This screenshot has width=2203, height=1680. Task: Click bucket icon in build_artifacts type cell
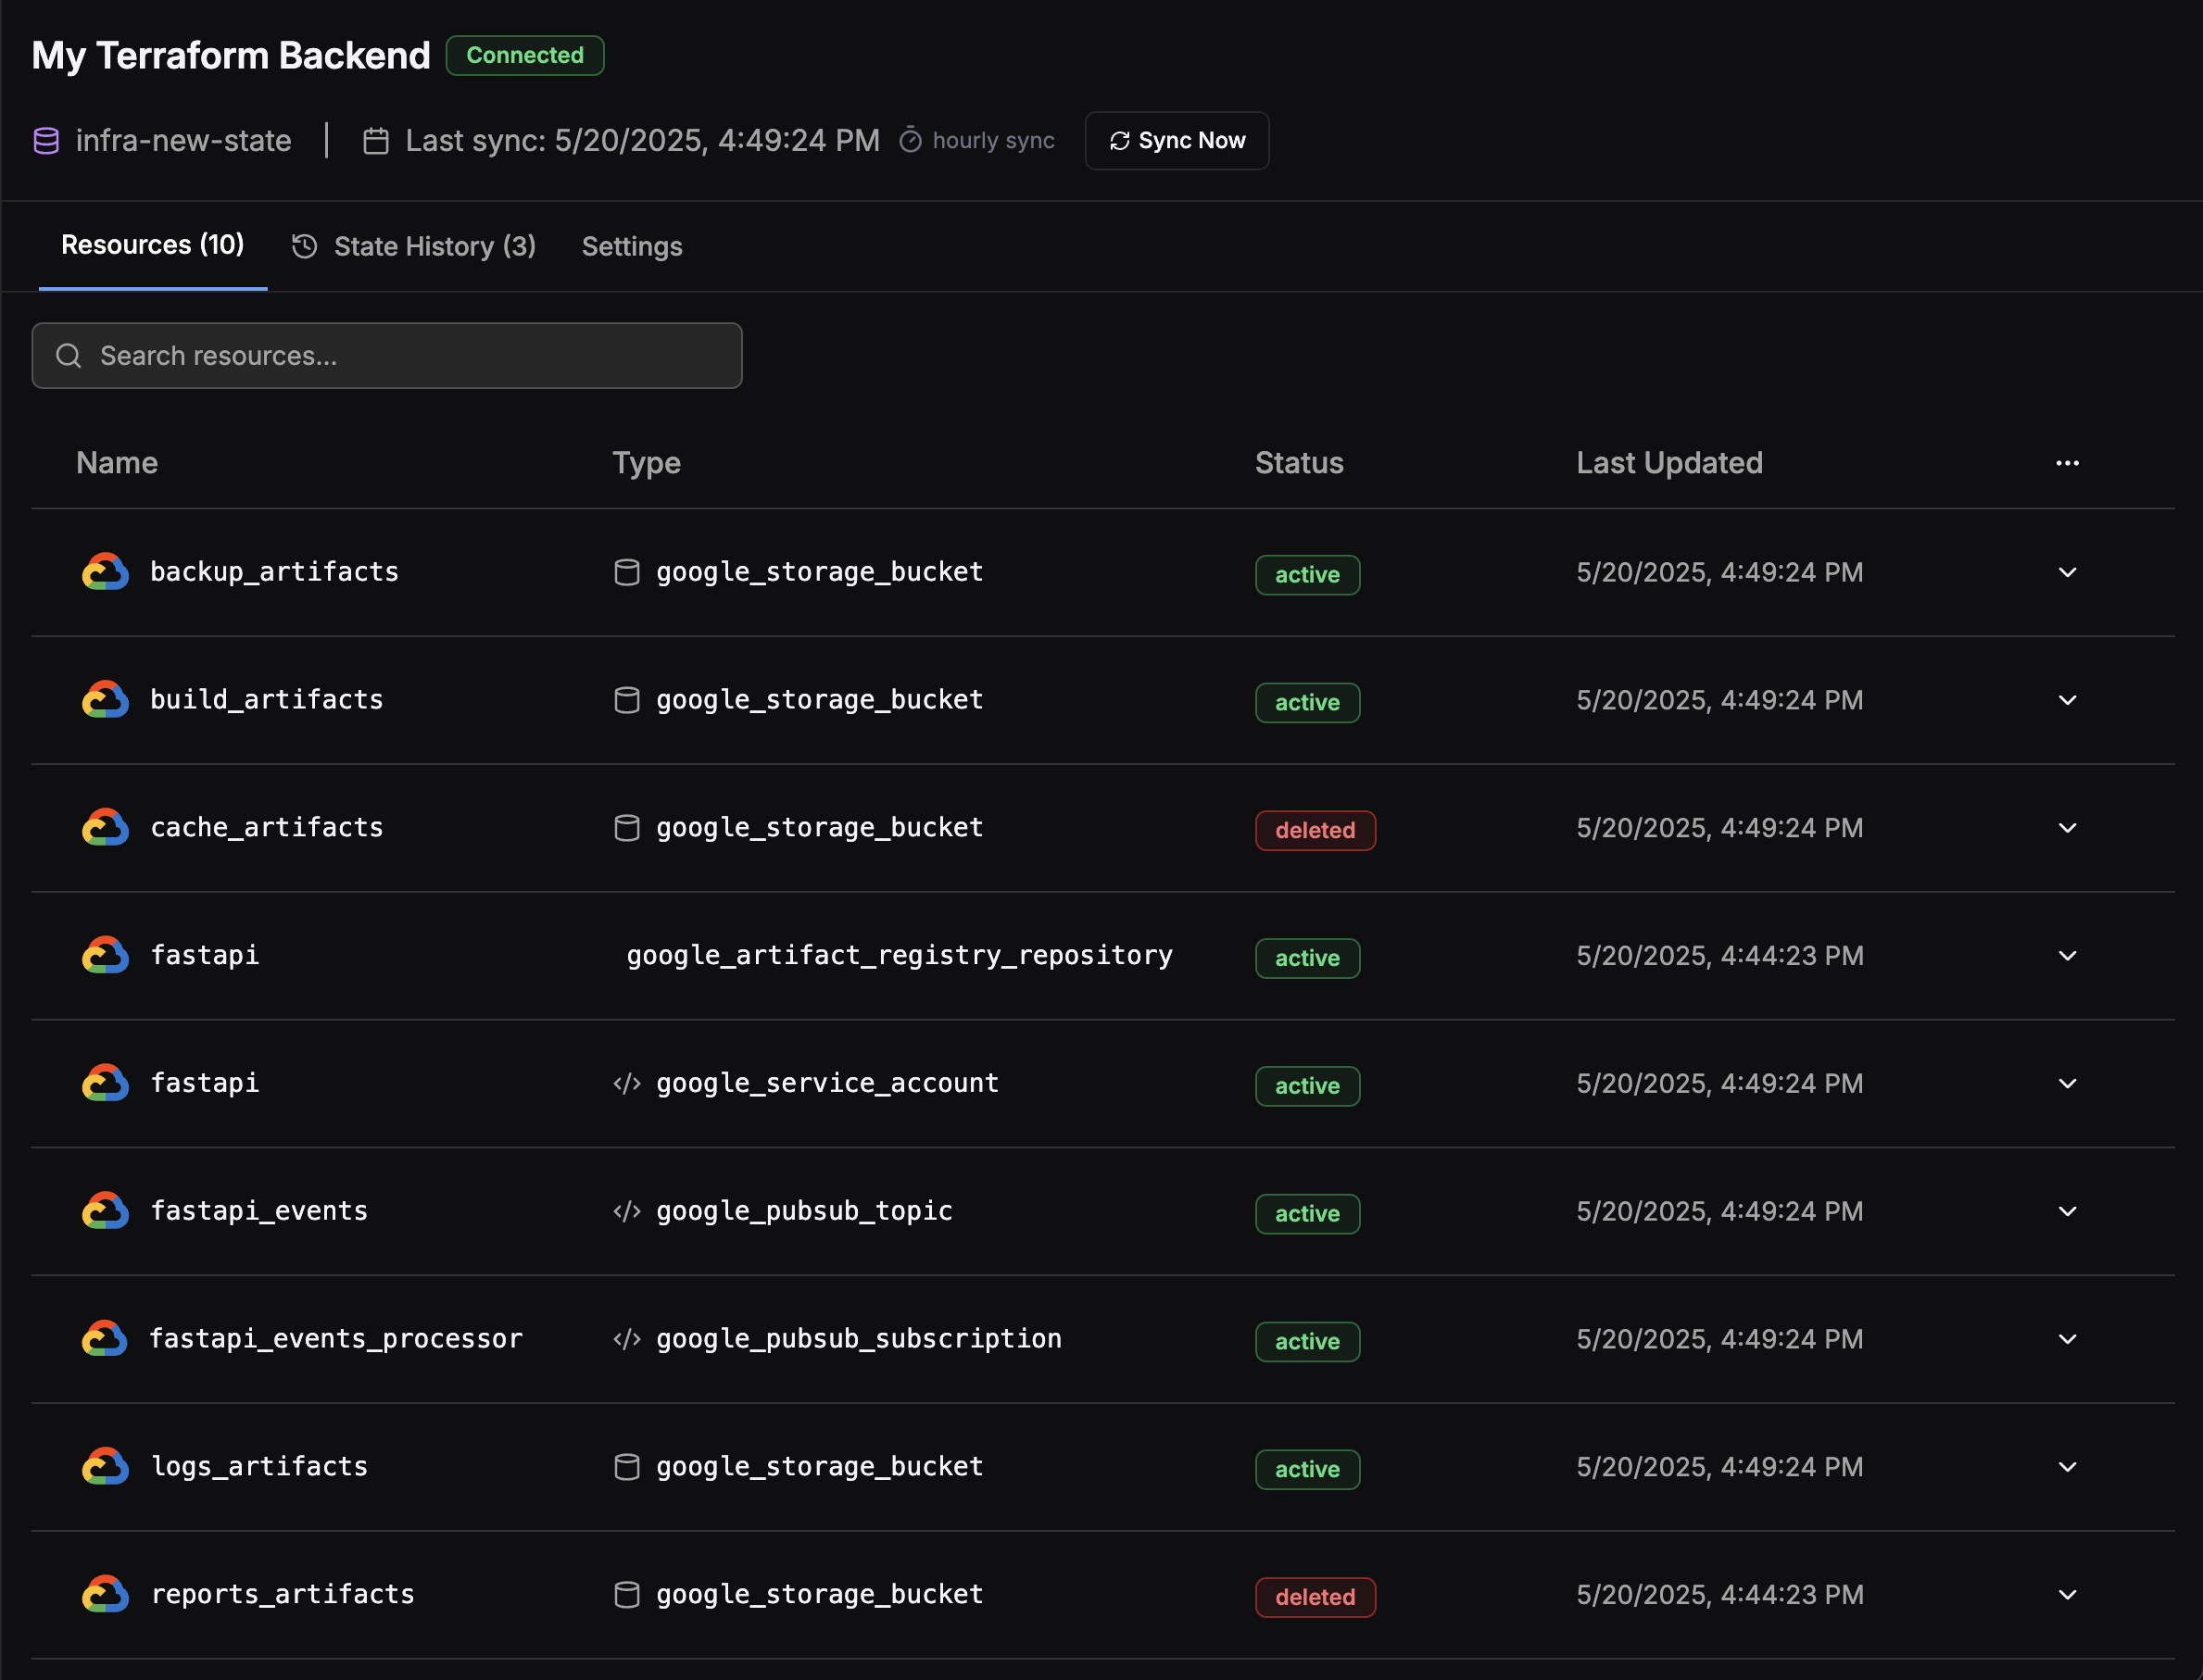pos(626,700)
